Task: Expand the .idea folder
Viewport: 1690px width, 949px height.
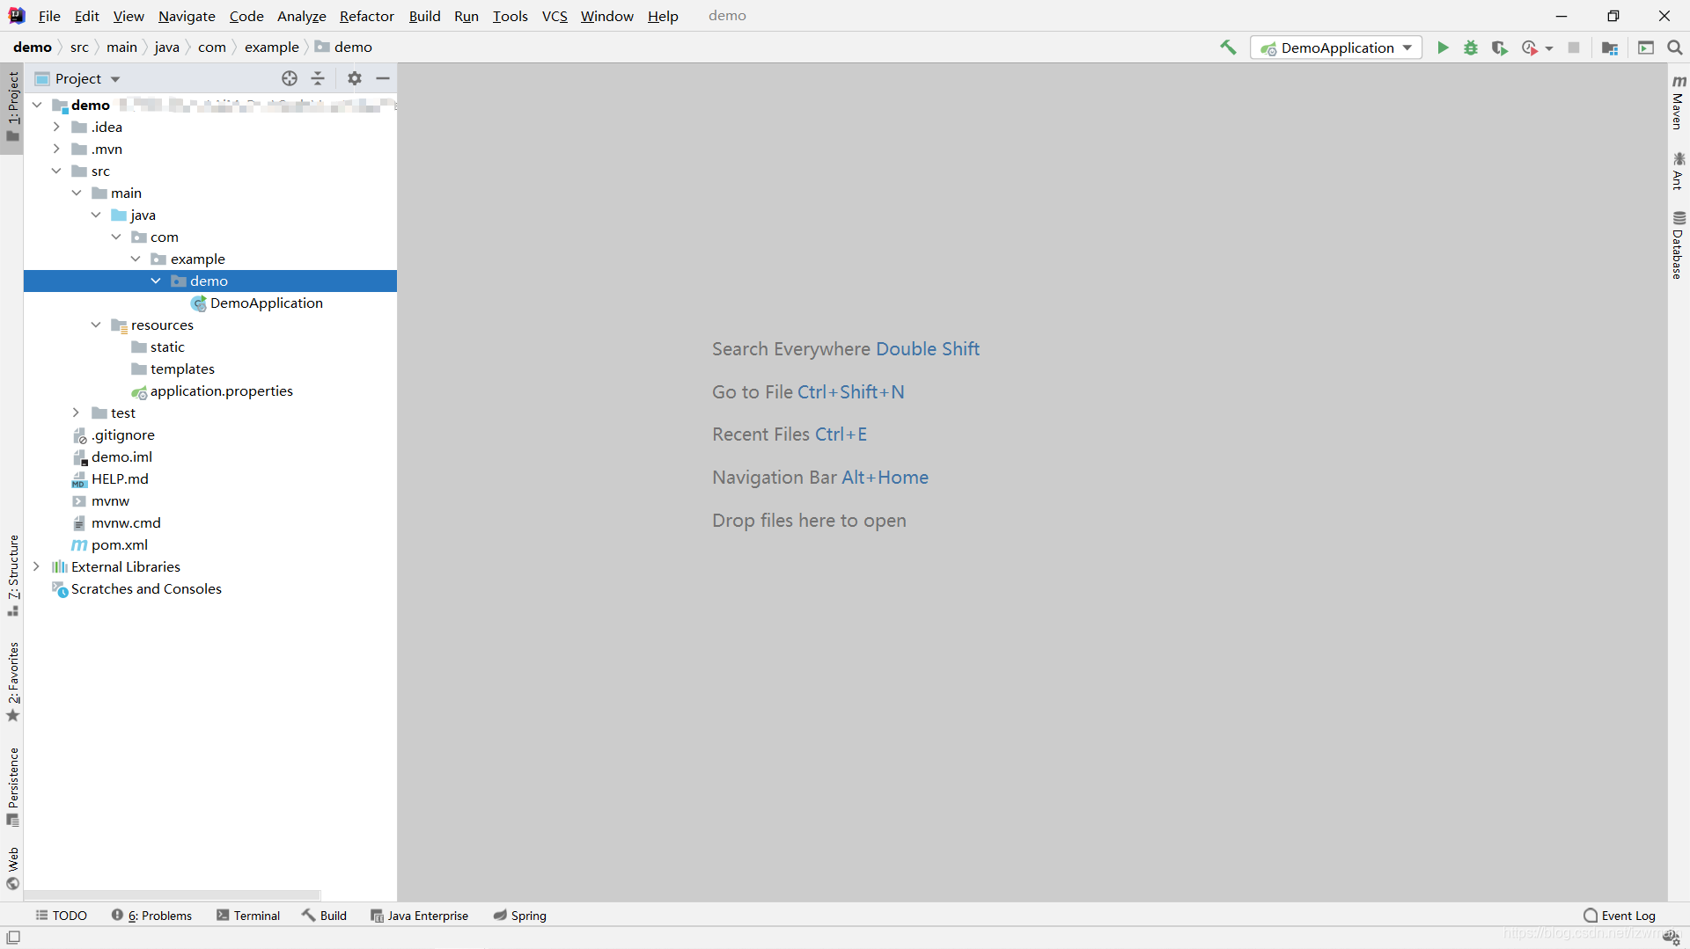Action: tap(56, 127)
